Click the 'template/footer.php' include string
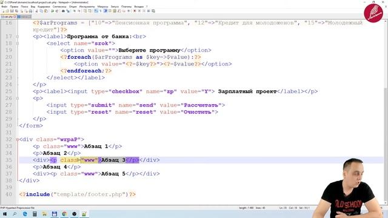The image size is (388, 218). (x=90, y=194)
